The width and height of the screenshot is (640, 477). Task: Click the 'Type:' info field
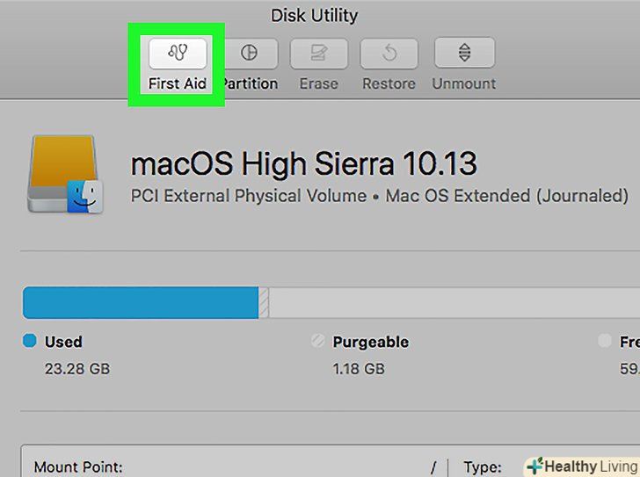coord(481,467)
